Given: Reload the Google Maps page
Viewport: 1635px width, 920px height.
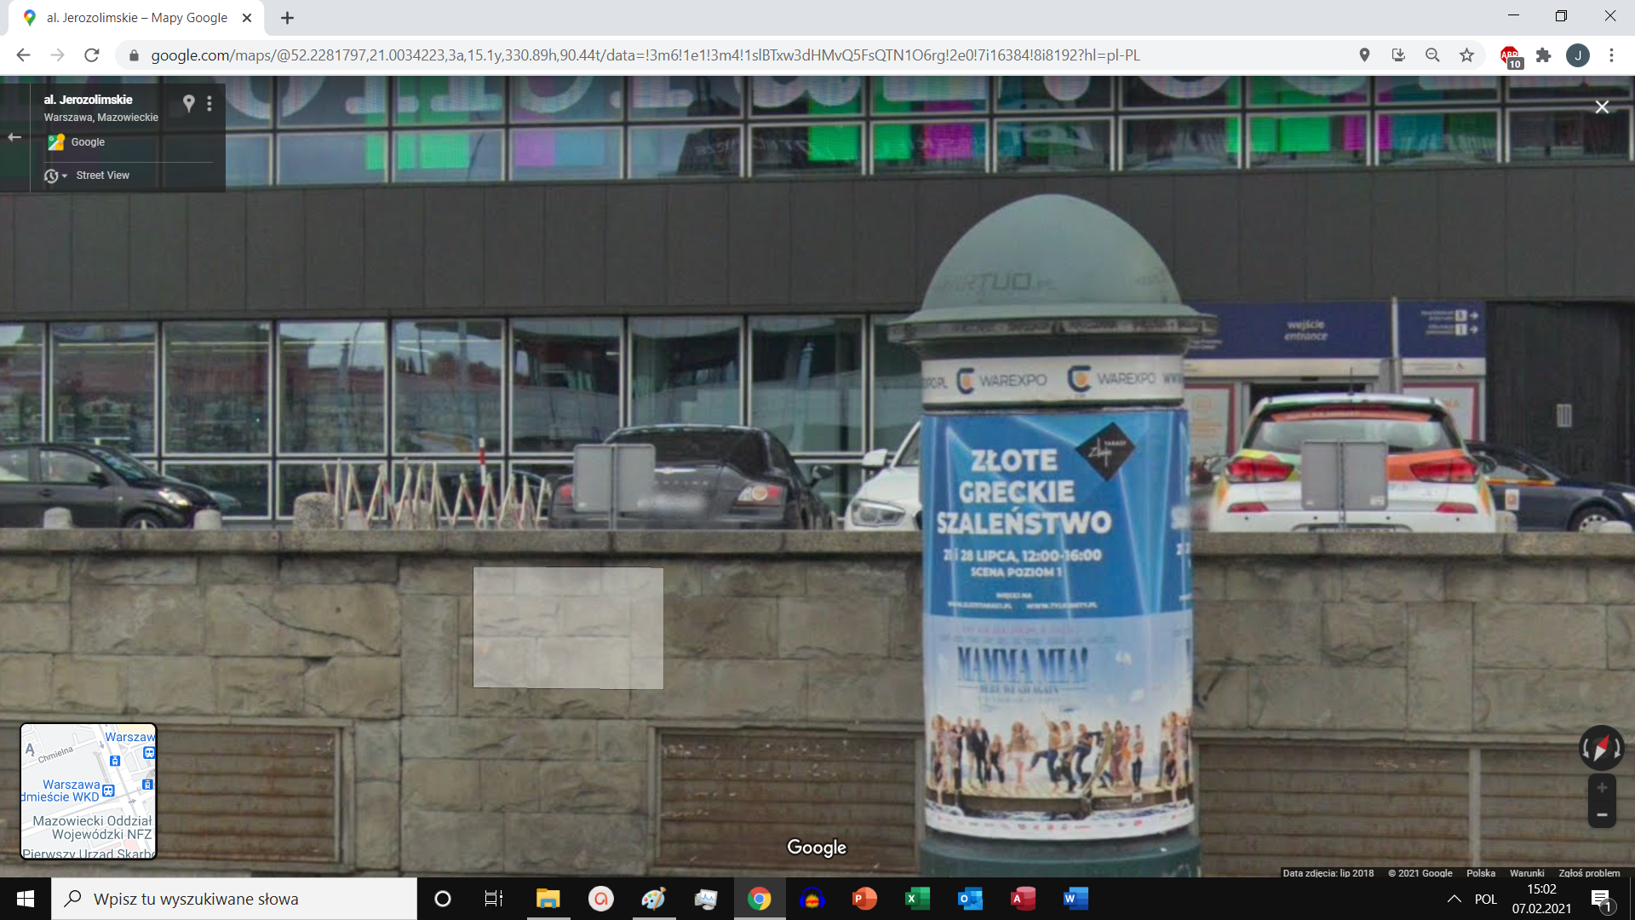Looking at the screenshot, I should (x=92, y=55).
